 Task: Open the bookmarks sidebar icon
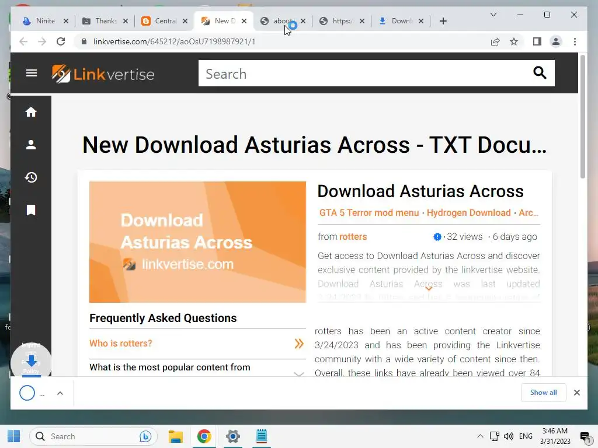(31, 210)
